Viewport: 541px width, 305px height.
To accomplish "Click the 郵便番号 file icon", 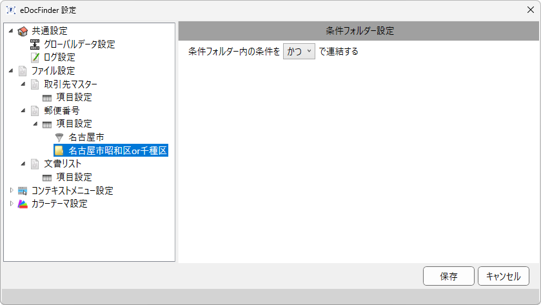I will click(35, 111).
